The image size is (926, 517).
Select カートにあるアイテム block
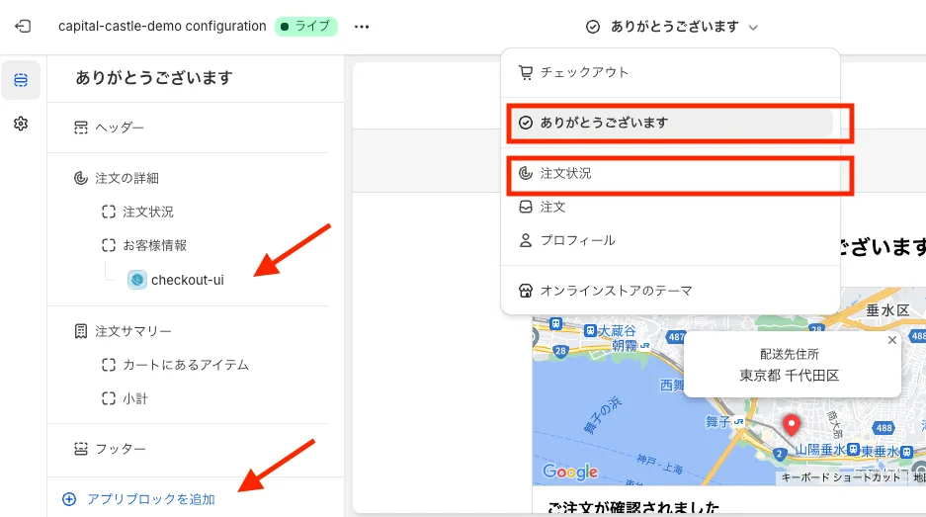click(x=185, y=365)
